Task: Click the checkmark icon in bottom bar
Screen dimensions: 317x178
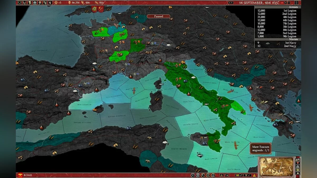Action: (250, 175)
